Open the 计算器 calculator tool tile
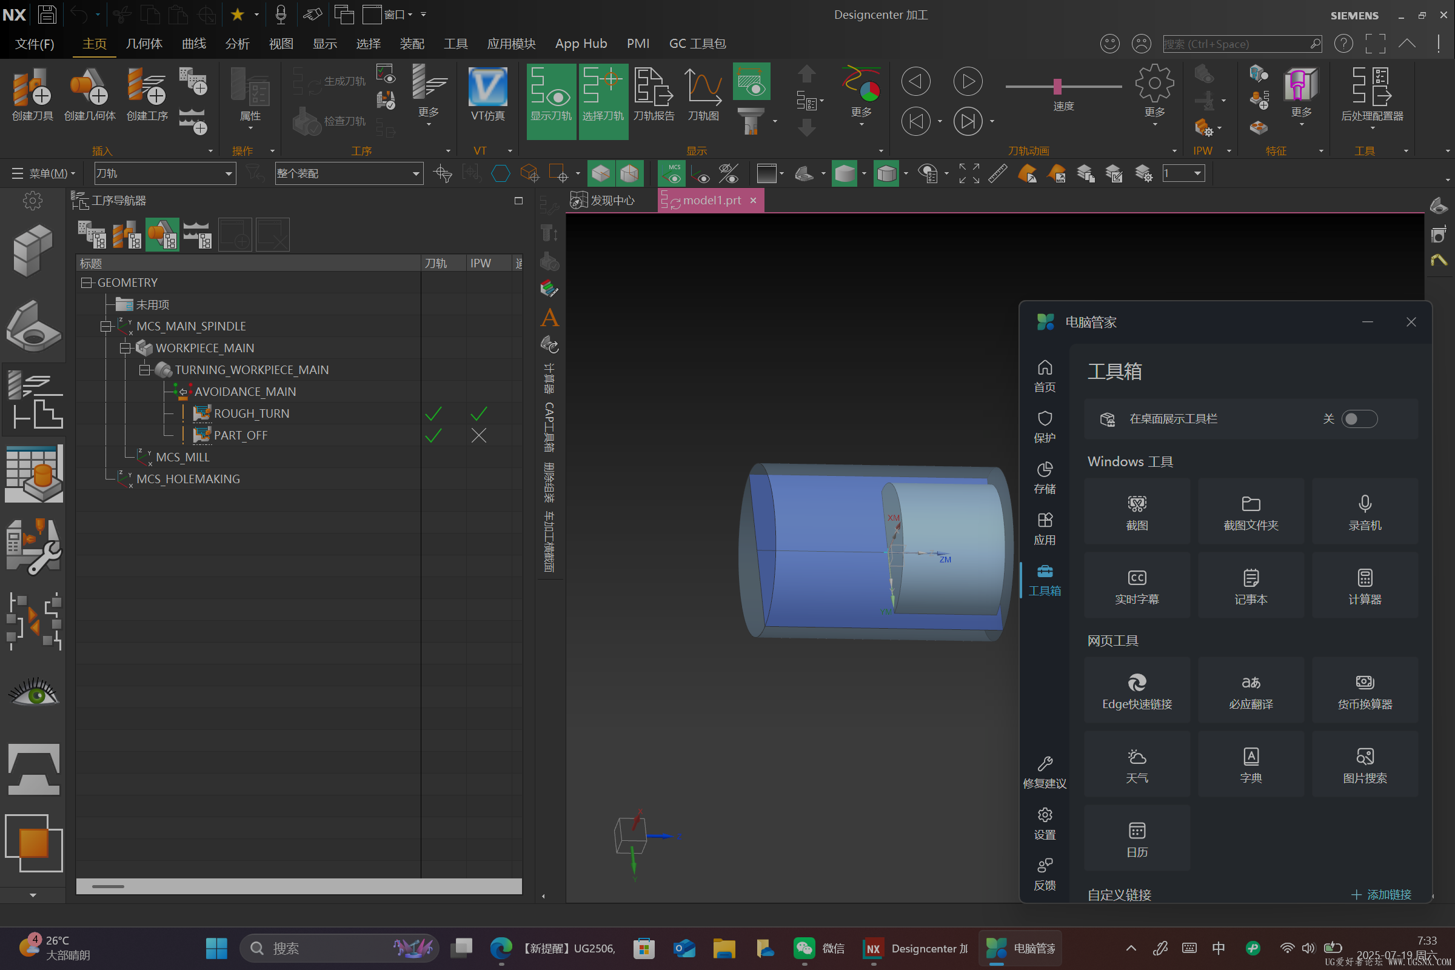1455x970 pixels. 1364,585
